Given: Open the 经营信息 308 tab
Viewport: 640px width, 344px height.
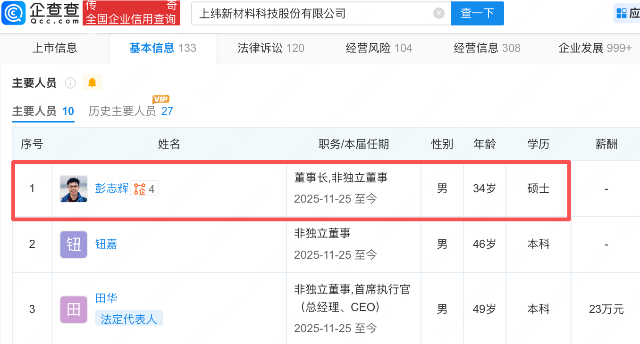Looking at the screenshot, I should tap(487, 48).
